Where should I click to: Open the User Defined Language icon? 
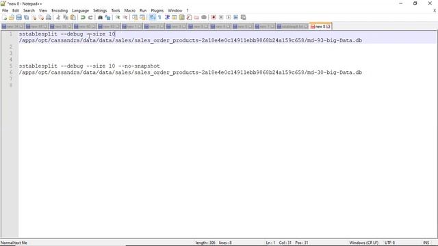point(175,17)
